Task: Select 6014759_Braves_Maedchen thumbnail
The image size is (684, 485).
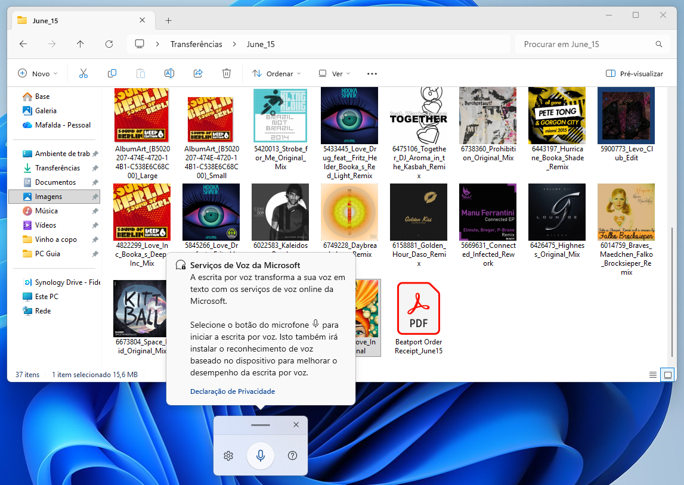Action: click(626, 212)
